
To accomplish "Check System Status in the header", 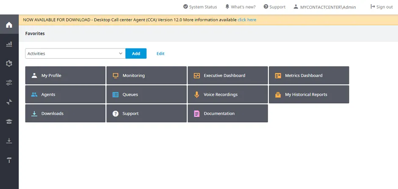I will coord(200,7).
